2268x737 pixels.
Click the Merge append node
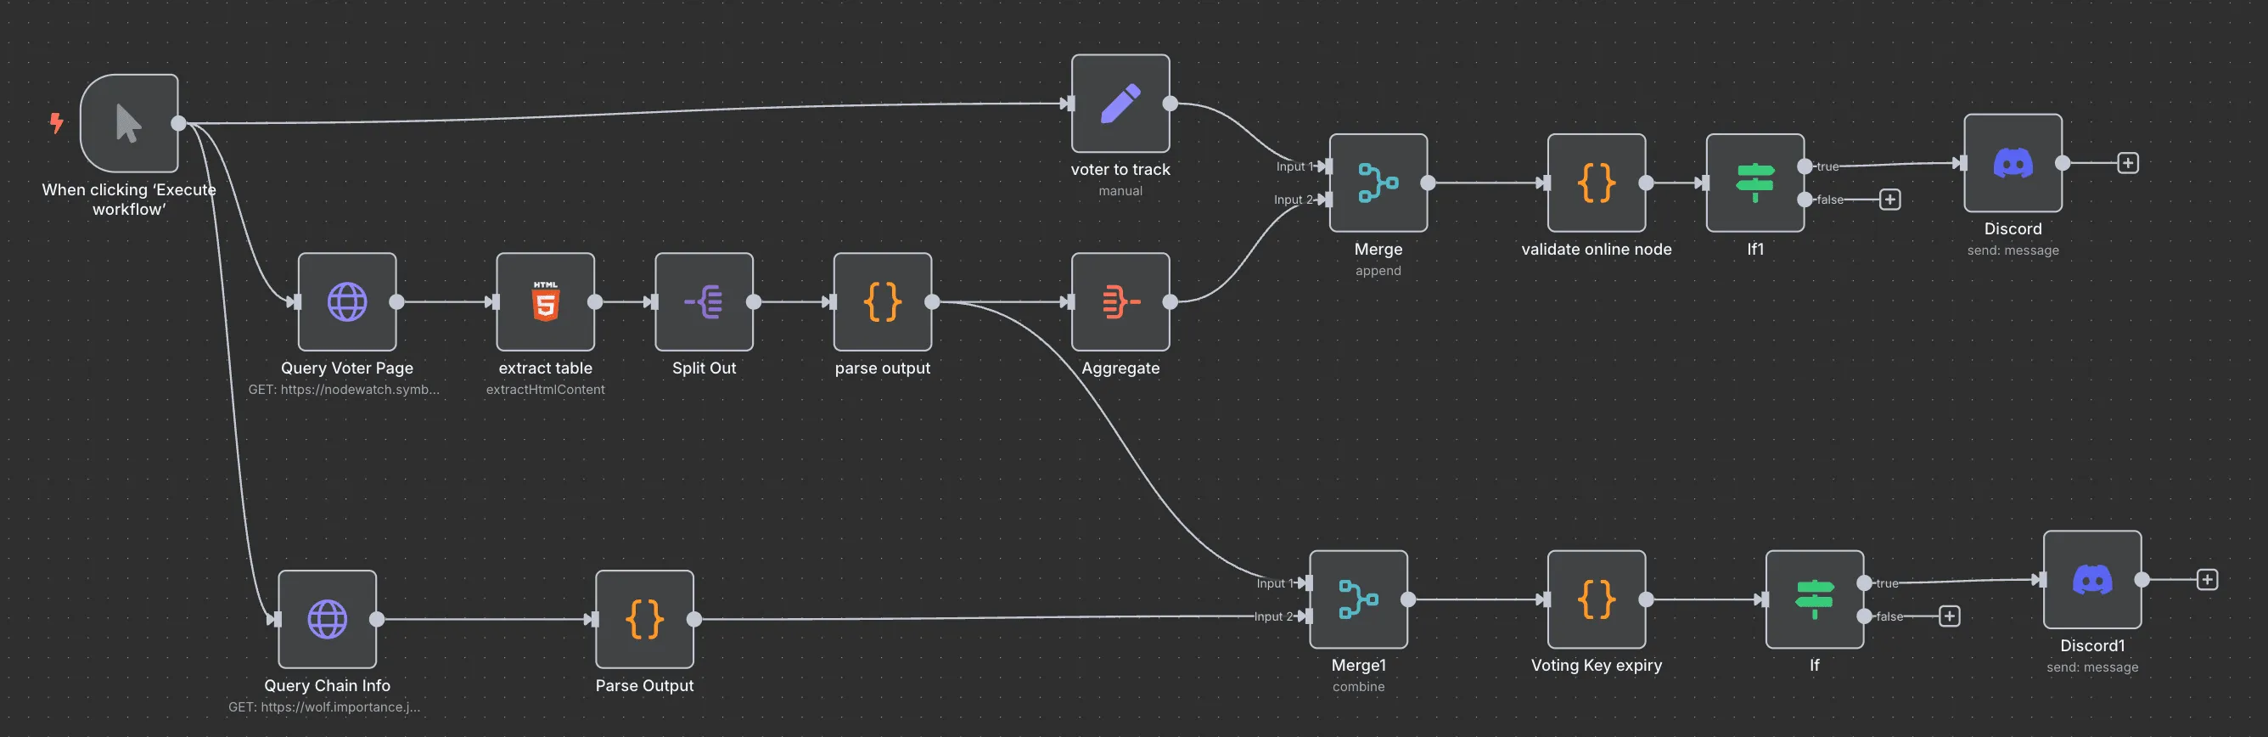1378,183
